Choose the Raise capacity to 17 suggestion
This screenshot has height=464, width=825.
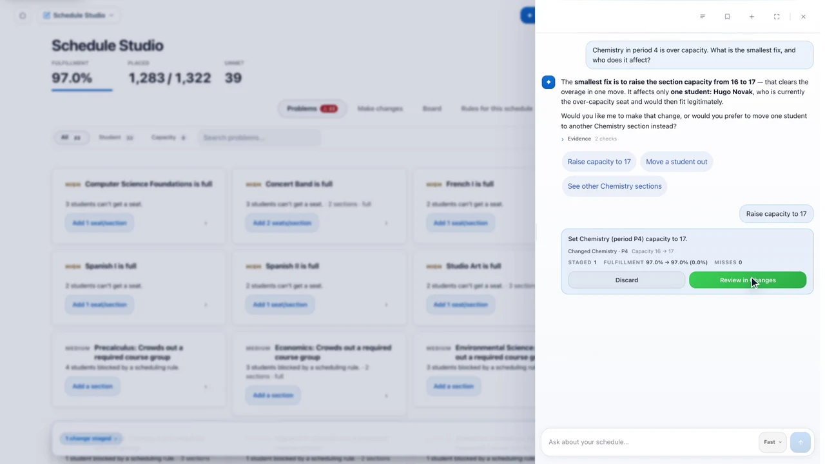[599, 162]
